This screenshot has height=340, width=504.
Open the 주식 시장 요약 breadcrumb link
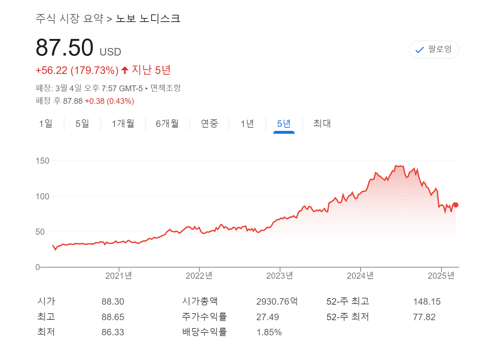(x=70, y=18)
